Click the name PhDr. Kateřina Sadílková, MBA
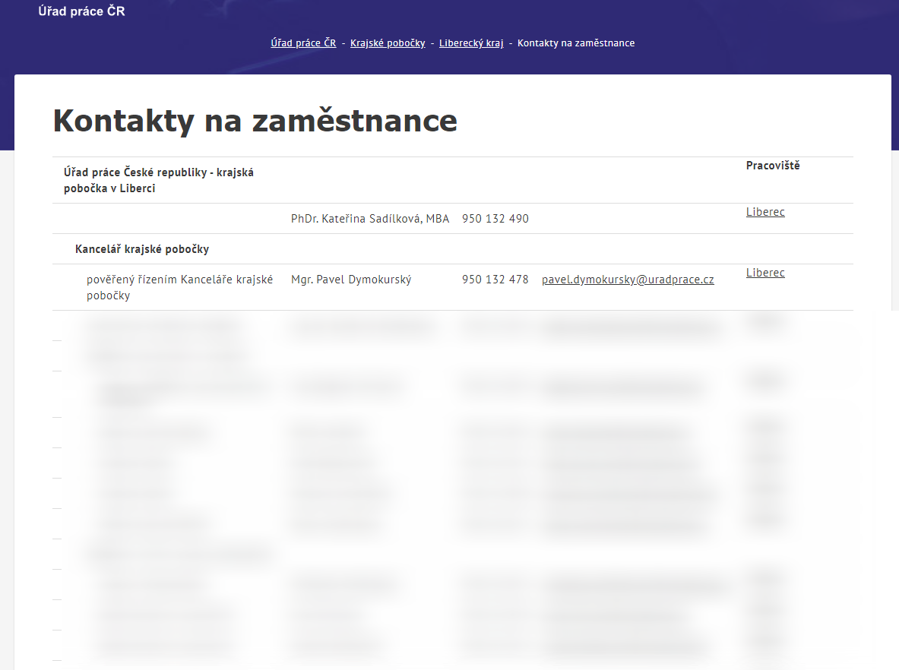The width and height of the screenshot is (899, 670). [x=370, y=219]
